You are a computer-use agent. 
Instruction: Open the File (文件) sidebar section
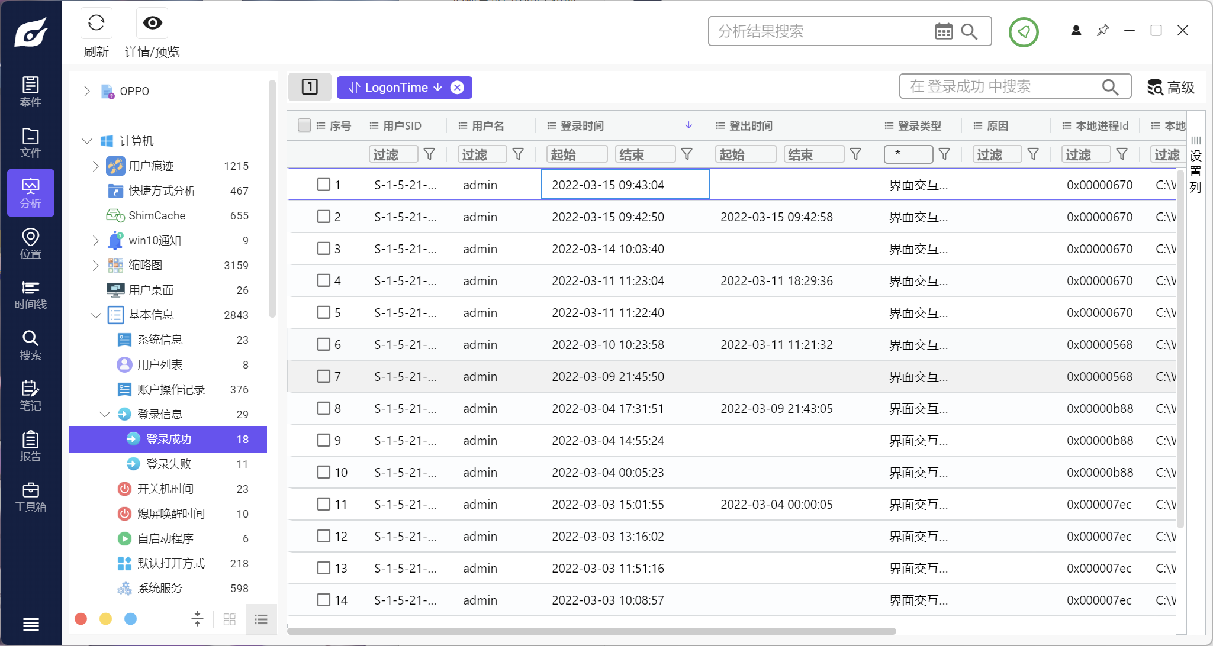(x=31, y=143)
